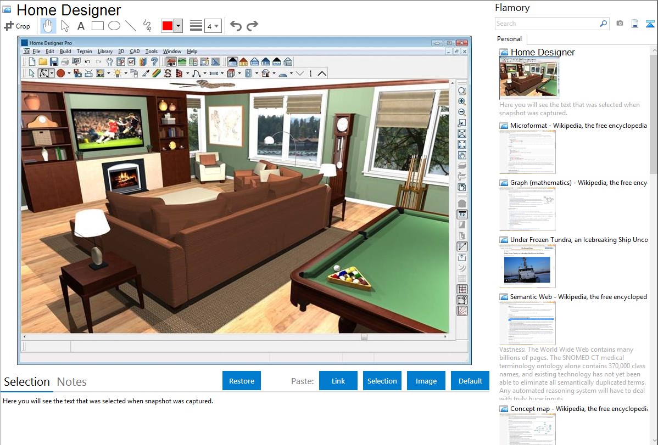Viewport: 658px width, 445px height.
Task: Click the camera capture icon
Action: [620, 24]
